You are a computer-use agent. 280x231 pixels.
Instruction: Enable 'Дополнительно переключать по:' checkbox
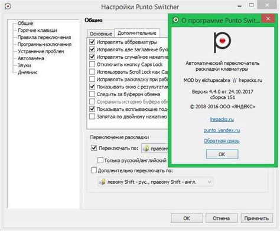click(x=94, y=170)
